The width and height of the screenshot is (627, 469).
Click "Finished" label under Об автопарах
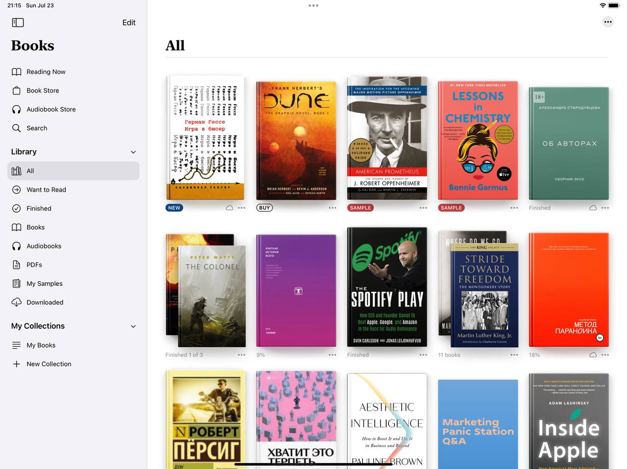pos(540,208)
